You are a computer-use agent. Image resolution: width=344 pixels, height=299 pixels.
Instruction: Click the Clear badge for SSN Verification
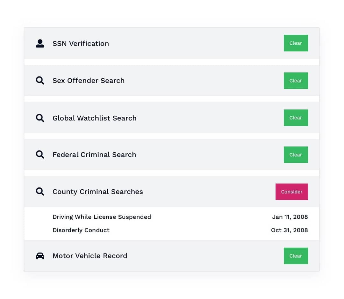(x=296, y=43)
